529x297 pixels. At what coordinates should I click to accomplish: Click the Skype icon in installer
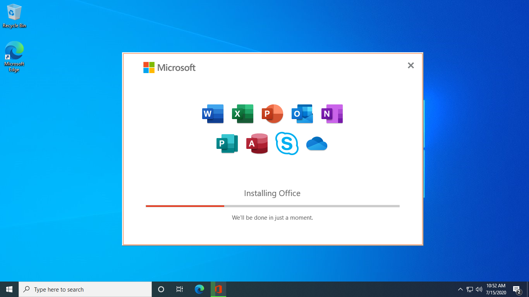point(287,143)
